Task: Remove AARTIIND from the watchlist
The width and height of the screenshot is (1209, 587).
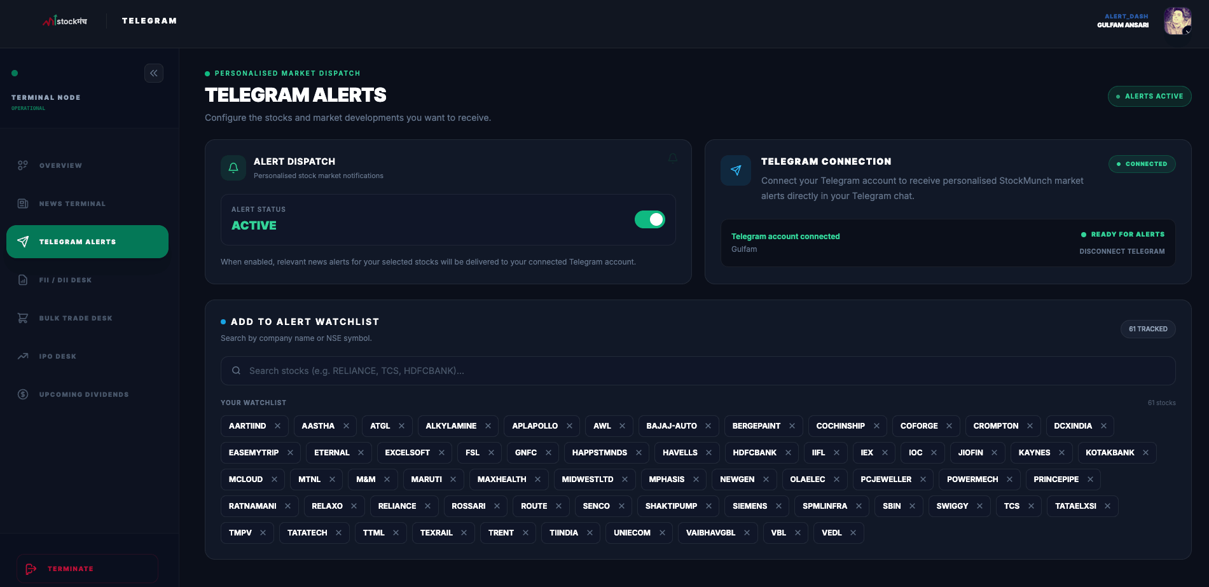Action: point(278,426)
